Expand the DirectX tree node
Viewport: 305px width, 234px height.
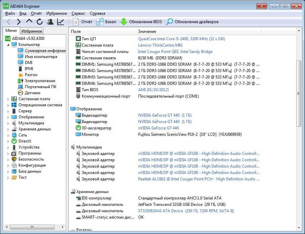8,141
